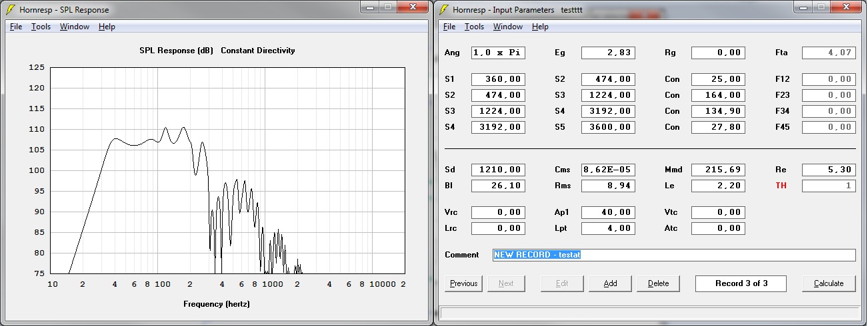868x326 pixels.
Task: Open Window menu in Input Parameters window
Action: [x=508, y=27]
